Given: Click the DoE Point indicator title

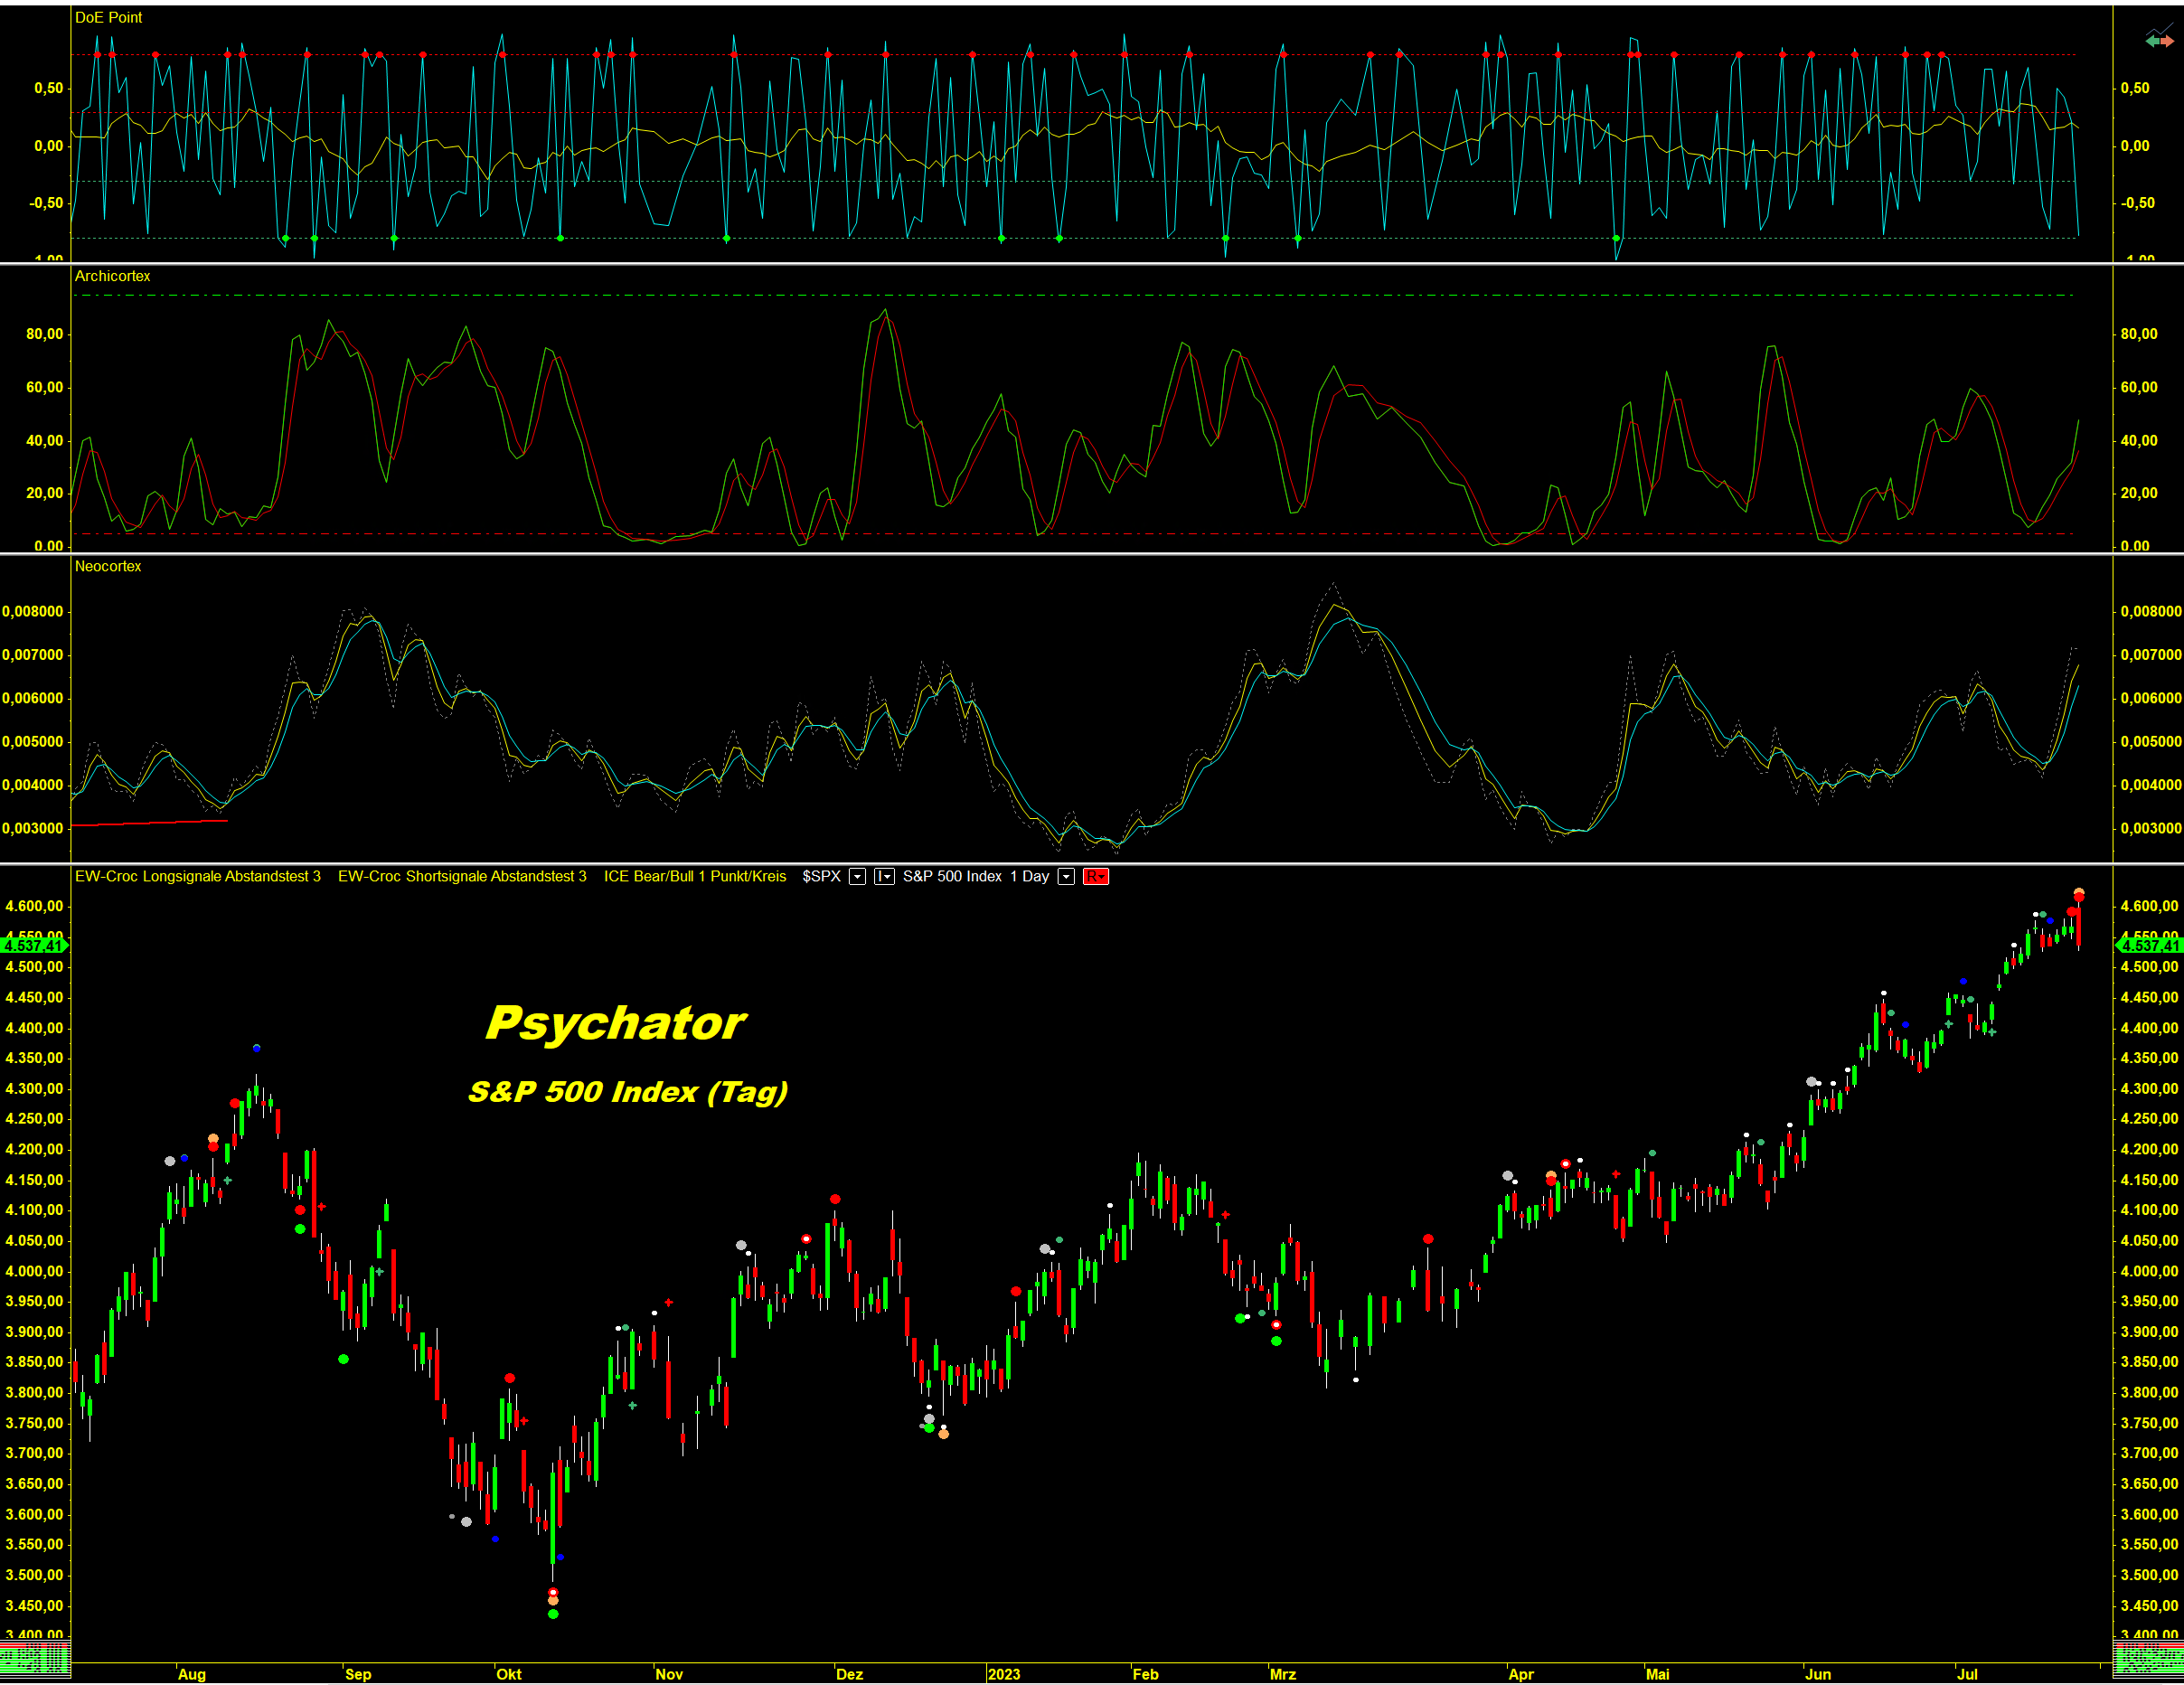Looking at the screenshot, I should [x=108, y=18].
